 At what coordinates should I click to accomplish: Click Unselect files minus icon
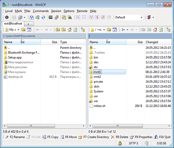point(84,17)
